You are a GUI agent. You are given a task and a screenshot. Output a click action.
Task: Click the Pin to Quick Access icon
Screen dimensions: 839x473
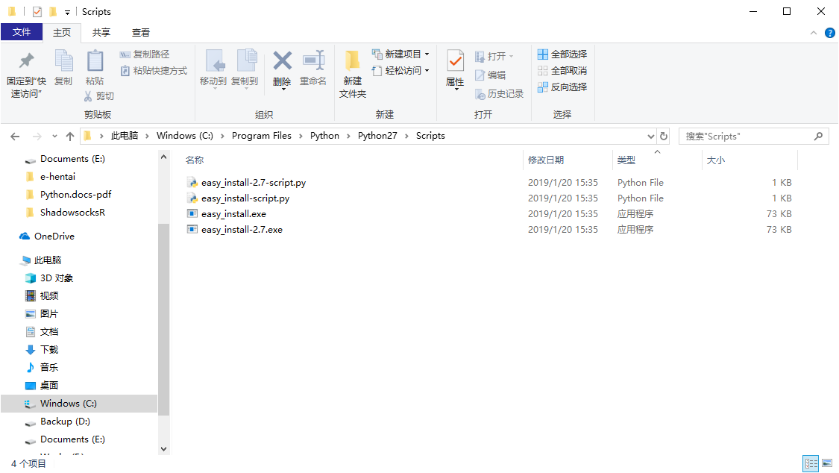(26, 61)
